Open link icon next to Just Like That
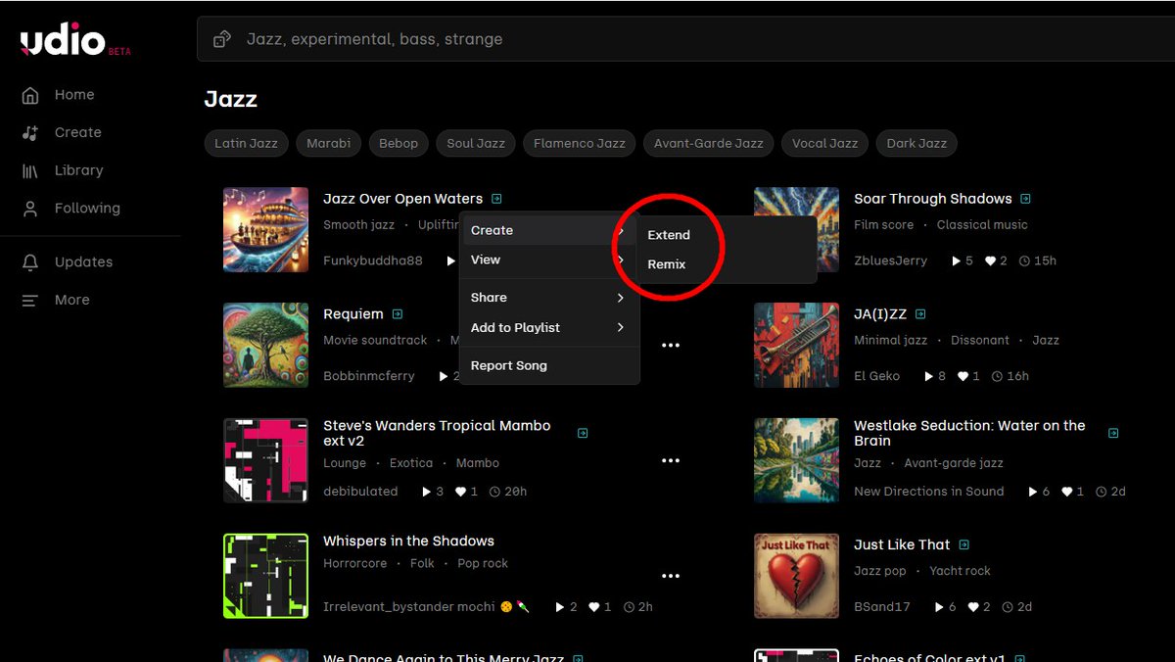The width and height of the screenshot is (1175, 662). pos(964,544)
